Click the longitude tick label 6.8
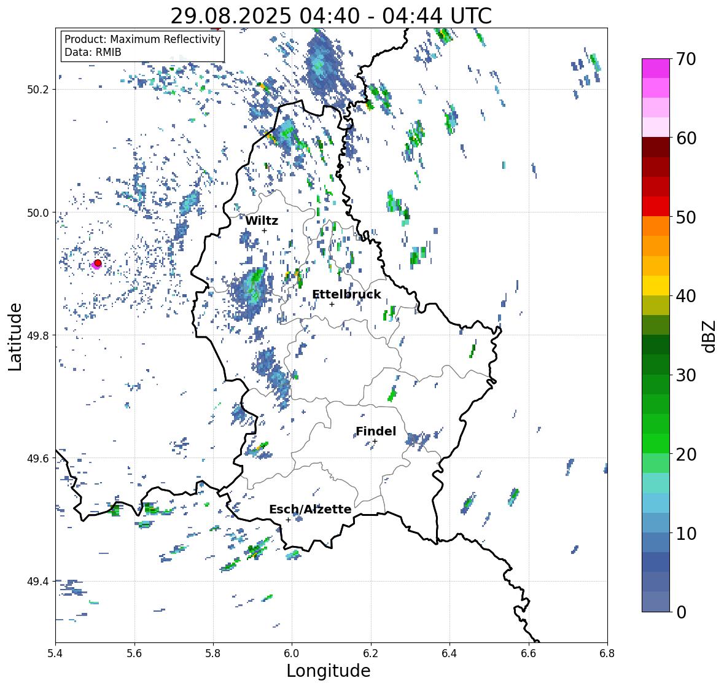This screenshot has height=686, width=724. (x=607, y=653)
